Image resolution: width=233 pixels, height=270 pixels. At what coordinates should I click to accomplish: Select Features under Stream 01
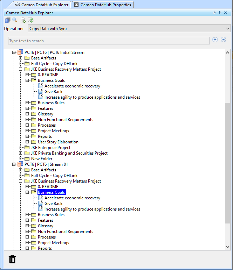click(x=46, y=220)
